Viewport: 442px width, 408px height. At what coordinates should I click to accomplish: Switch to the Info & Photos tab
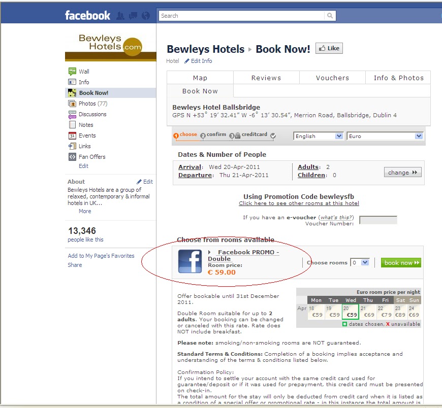(398, 78)
